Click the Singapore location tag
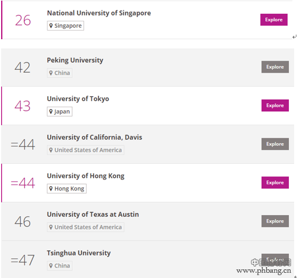297x278 pixels. click(65, 25)
